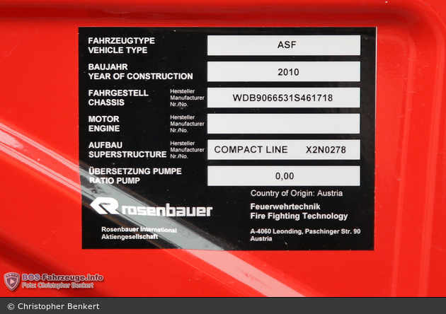Click Country of Origin: Austria text
This screenshot has width=446, height=314.
297,194
